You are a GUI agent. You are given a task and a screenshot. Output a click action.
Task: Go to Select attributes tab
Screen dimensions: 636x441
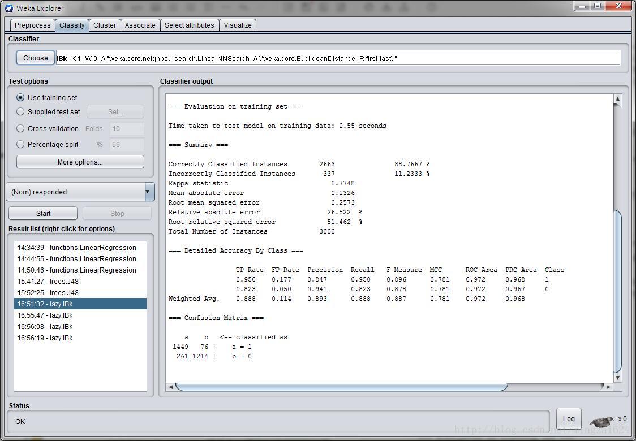[189, 25]
